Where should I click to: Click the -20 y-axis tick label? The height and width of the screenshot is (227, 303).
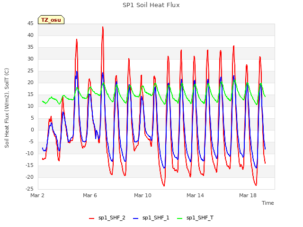coord(29,177)
